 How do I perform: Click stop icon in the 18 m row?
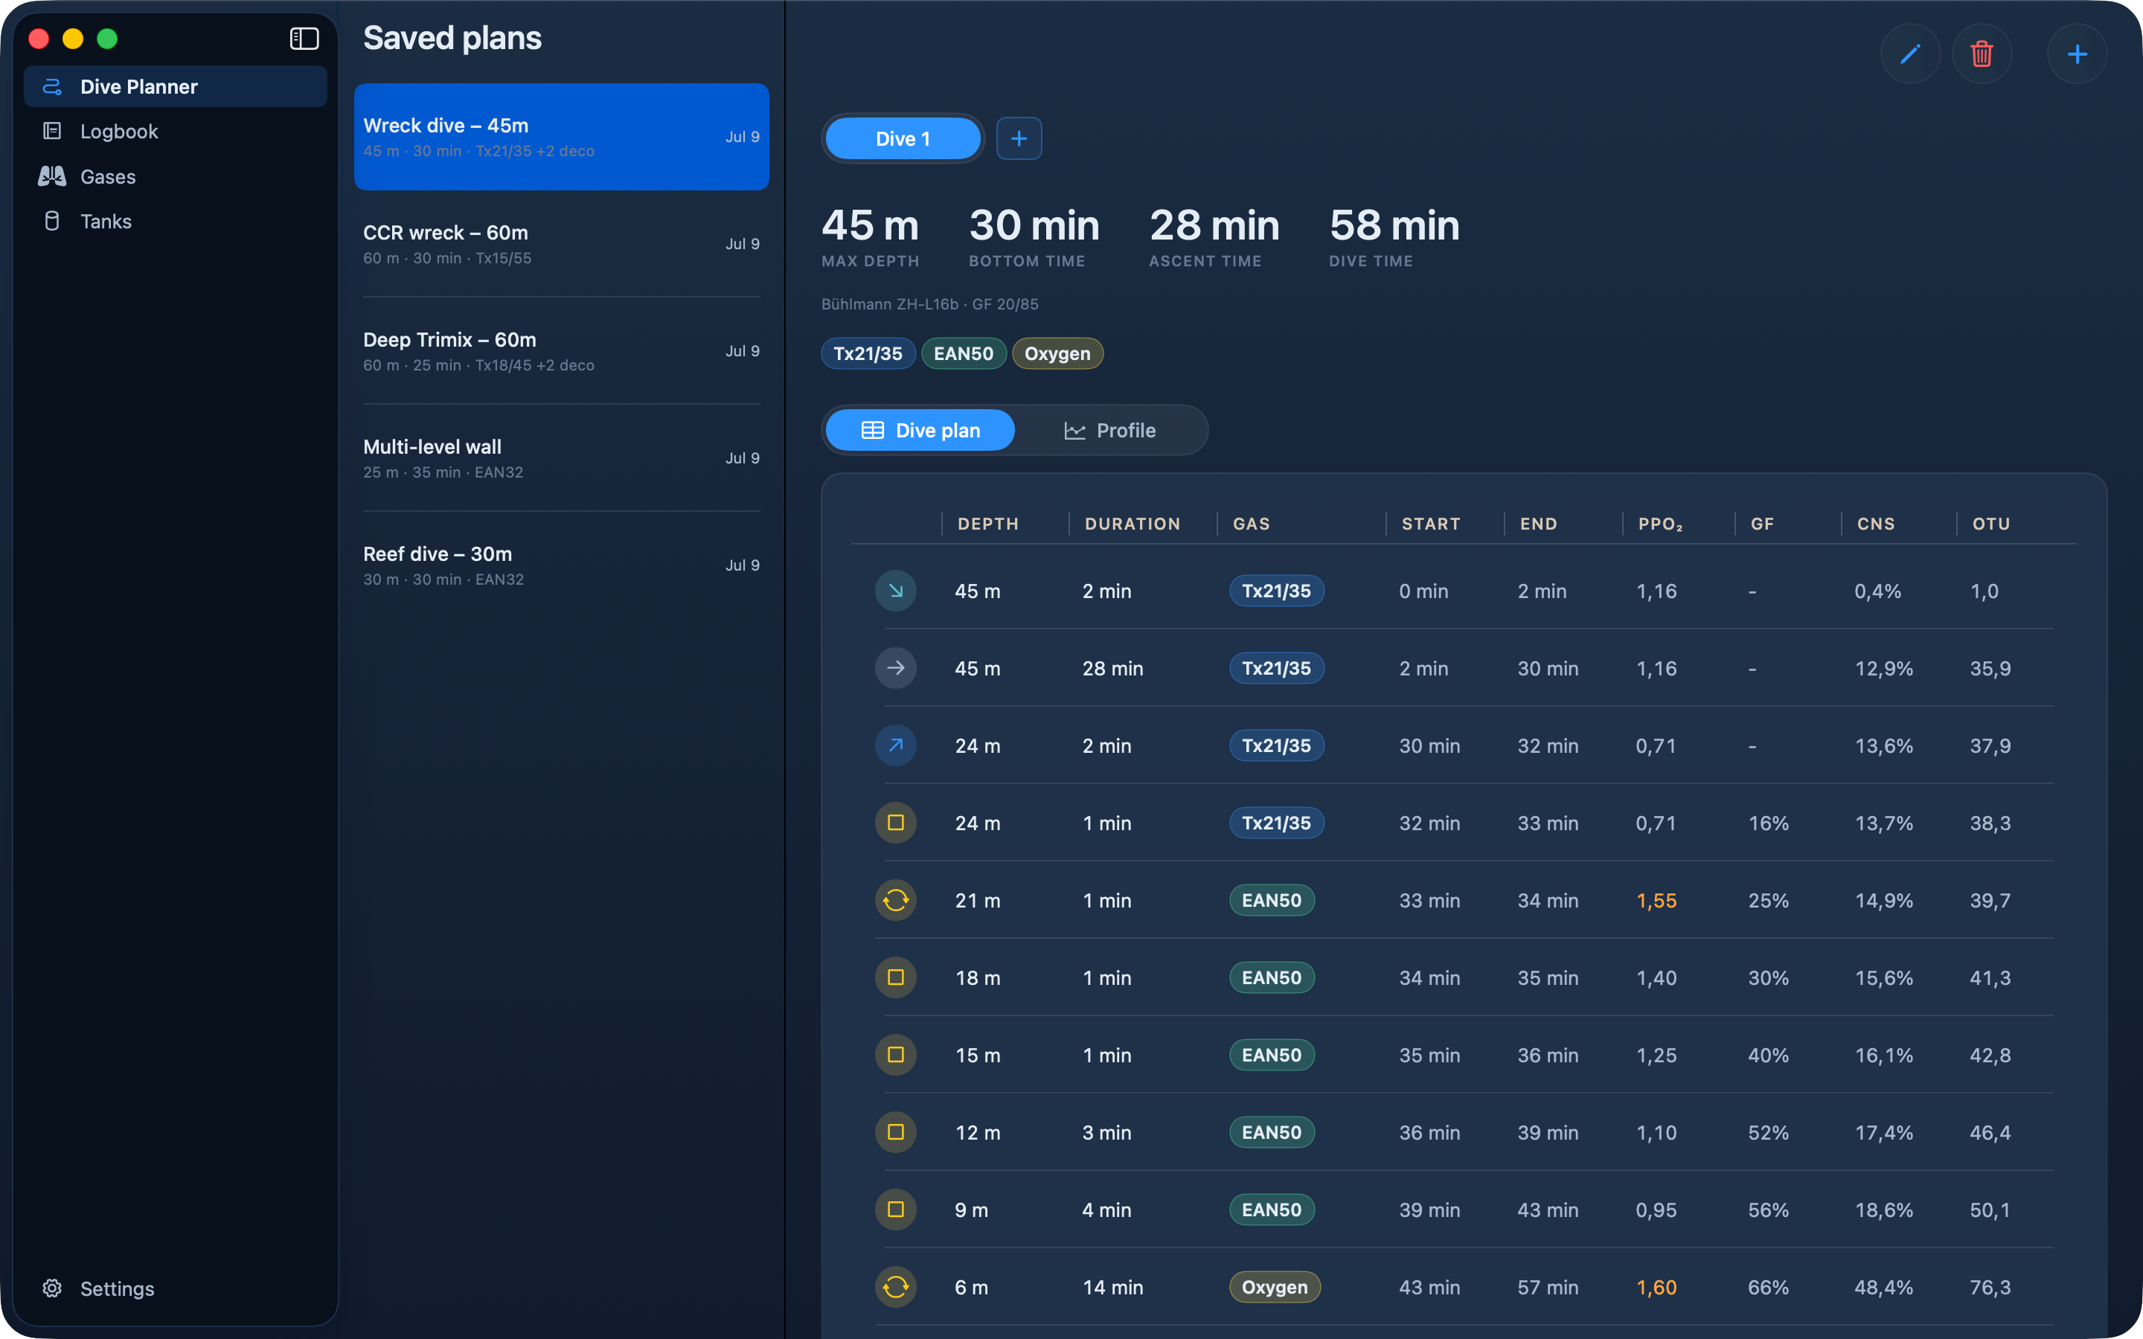[895, 977]
